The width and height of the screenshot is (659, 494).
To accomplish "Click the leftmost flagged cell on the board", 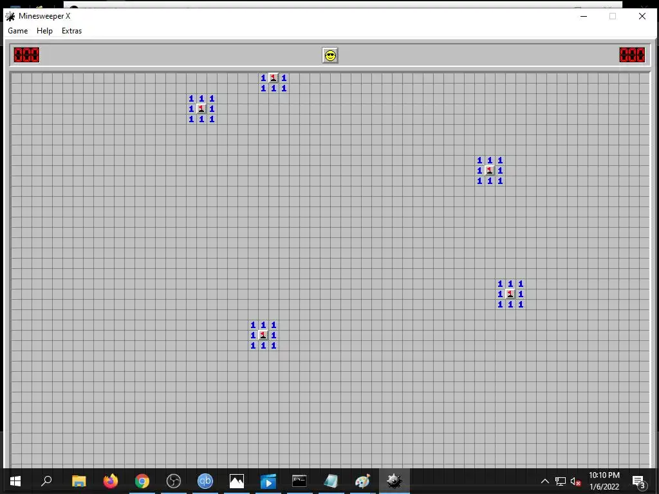I will click(201, 109).
